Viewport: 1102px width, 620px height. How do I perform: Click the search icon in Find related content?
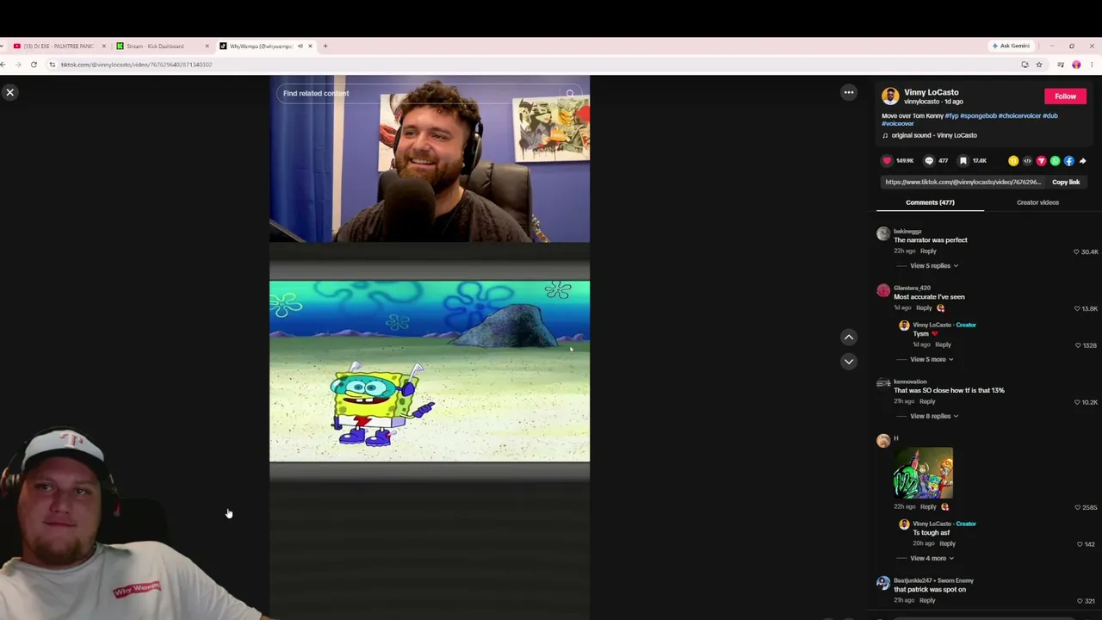[x=570, y=93]
